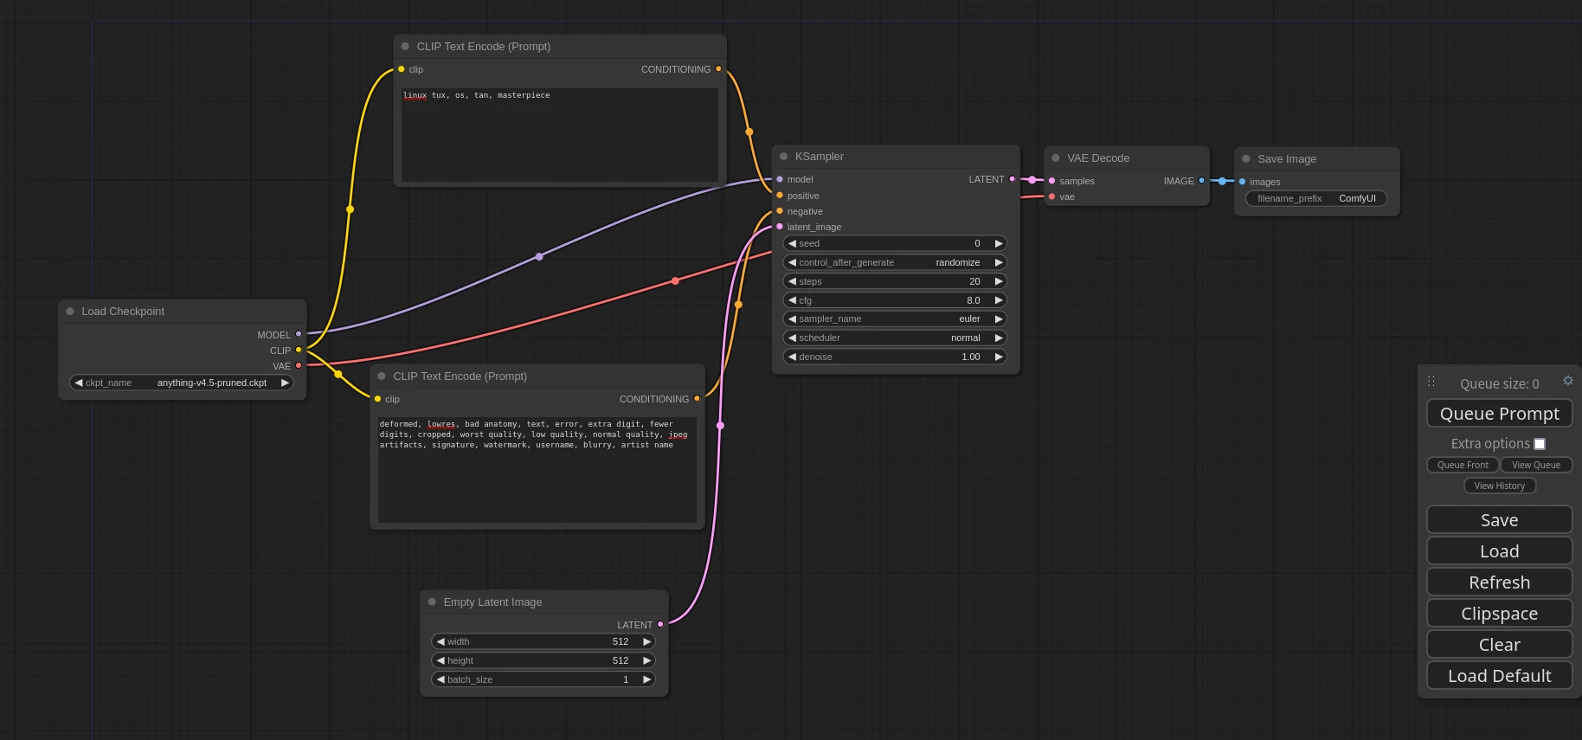This screenshot has width=1582, height=740.
Task: Increase steps value with right arrow
Action: pyautogui.click(x=999, y=281)
